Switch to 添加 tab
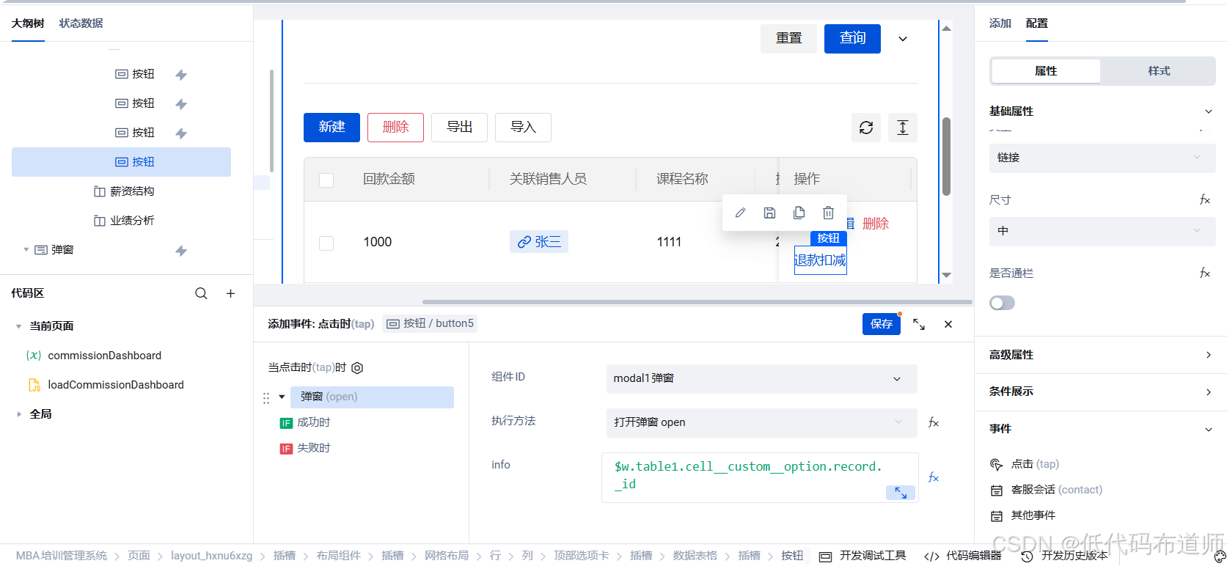Image resolution: width=1227 pixels, height=566 pixels. point(1000,23)
